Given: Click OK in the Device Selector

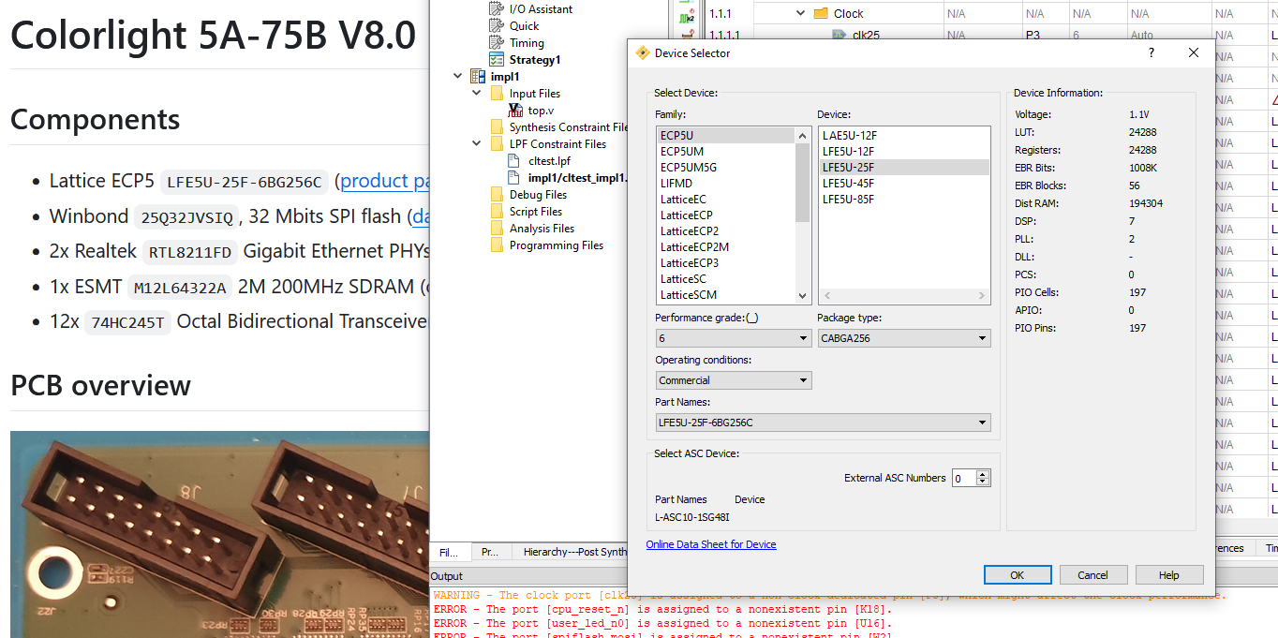Looking at the screenshot, I should pos(1017,575).
